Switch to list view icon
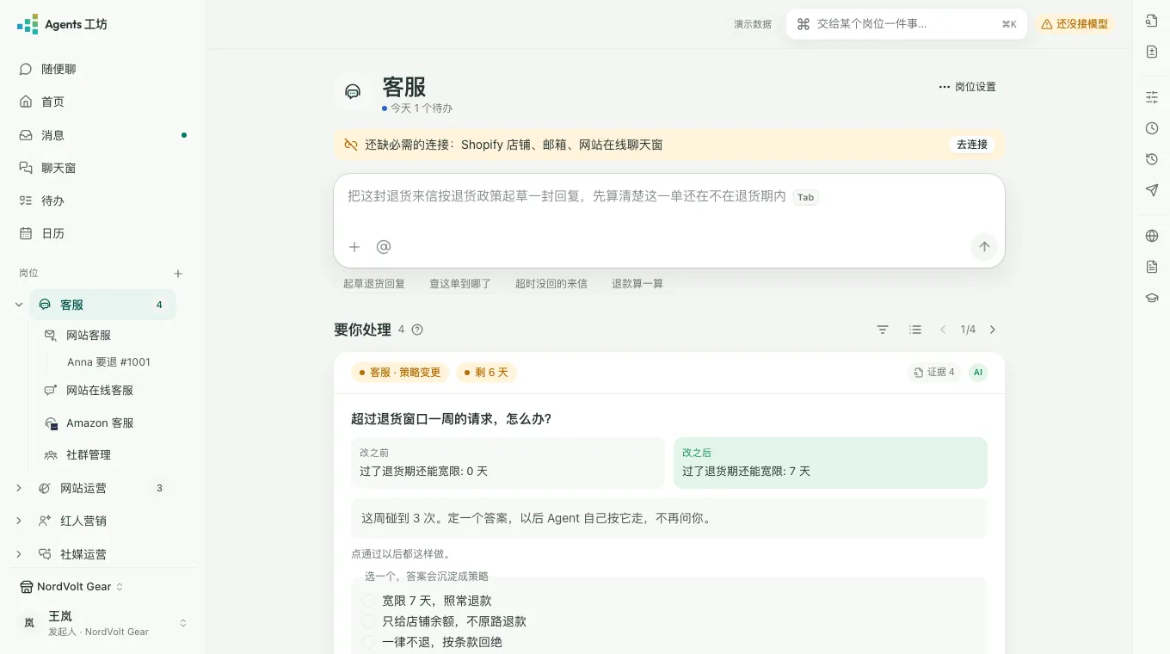Image resolution: width=1170 pixels, height=654 pixels. (915, 330)
